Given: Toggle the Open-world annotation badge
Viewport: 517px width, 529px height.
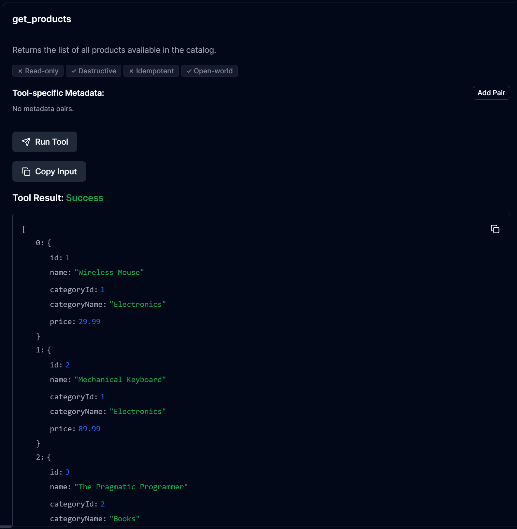Looking at the screenshot, I should coord(209,71).
